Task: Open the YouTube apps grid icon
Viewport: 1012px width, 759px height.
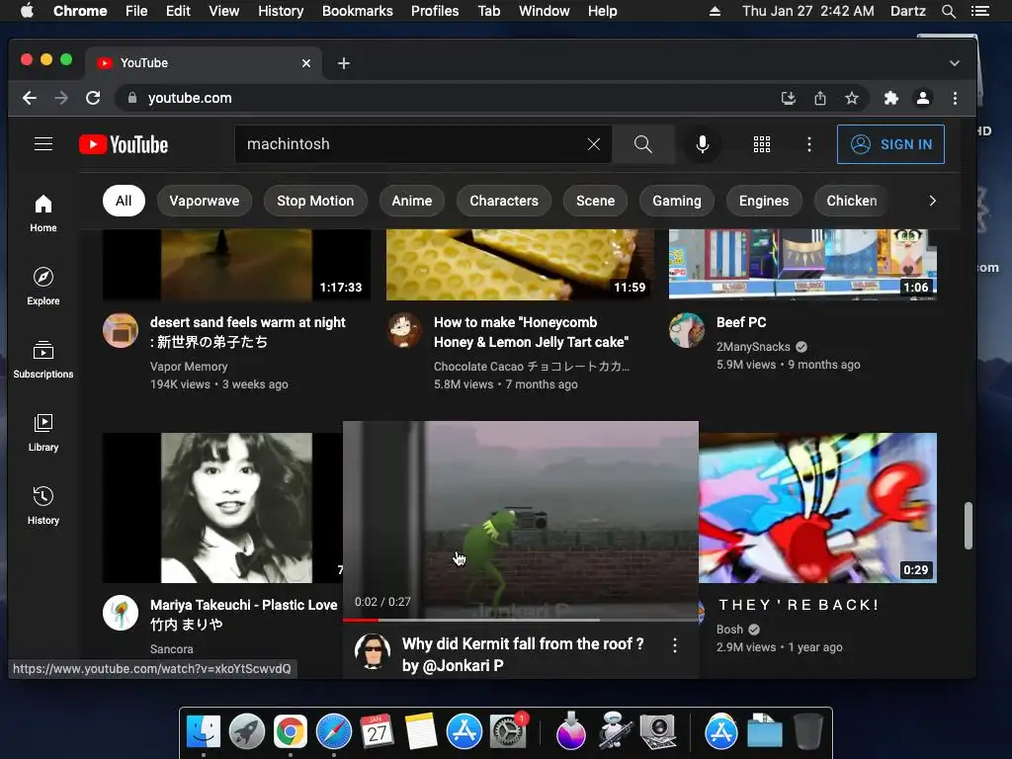Action: pyautogui.click(x=762, y=144)
